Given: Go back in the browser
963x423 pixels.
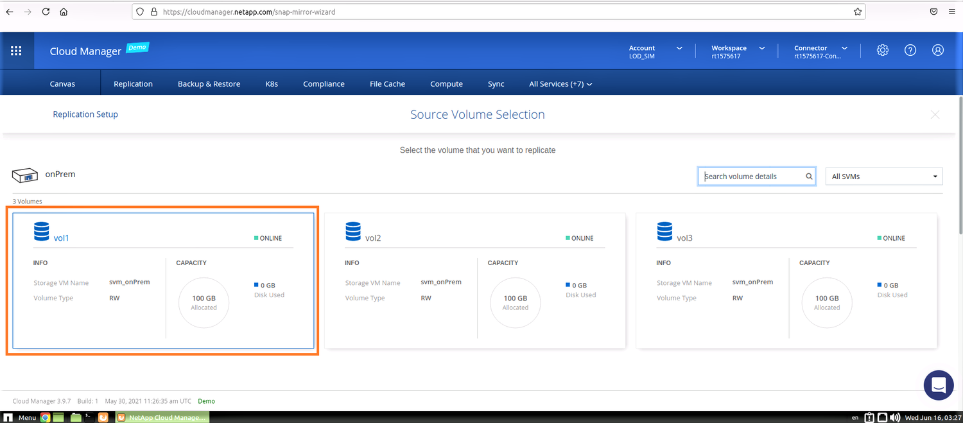Looking at the screenshot, I should pyautogui.click(x=10, y=12).
